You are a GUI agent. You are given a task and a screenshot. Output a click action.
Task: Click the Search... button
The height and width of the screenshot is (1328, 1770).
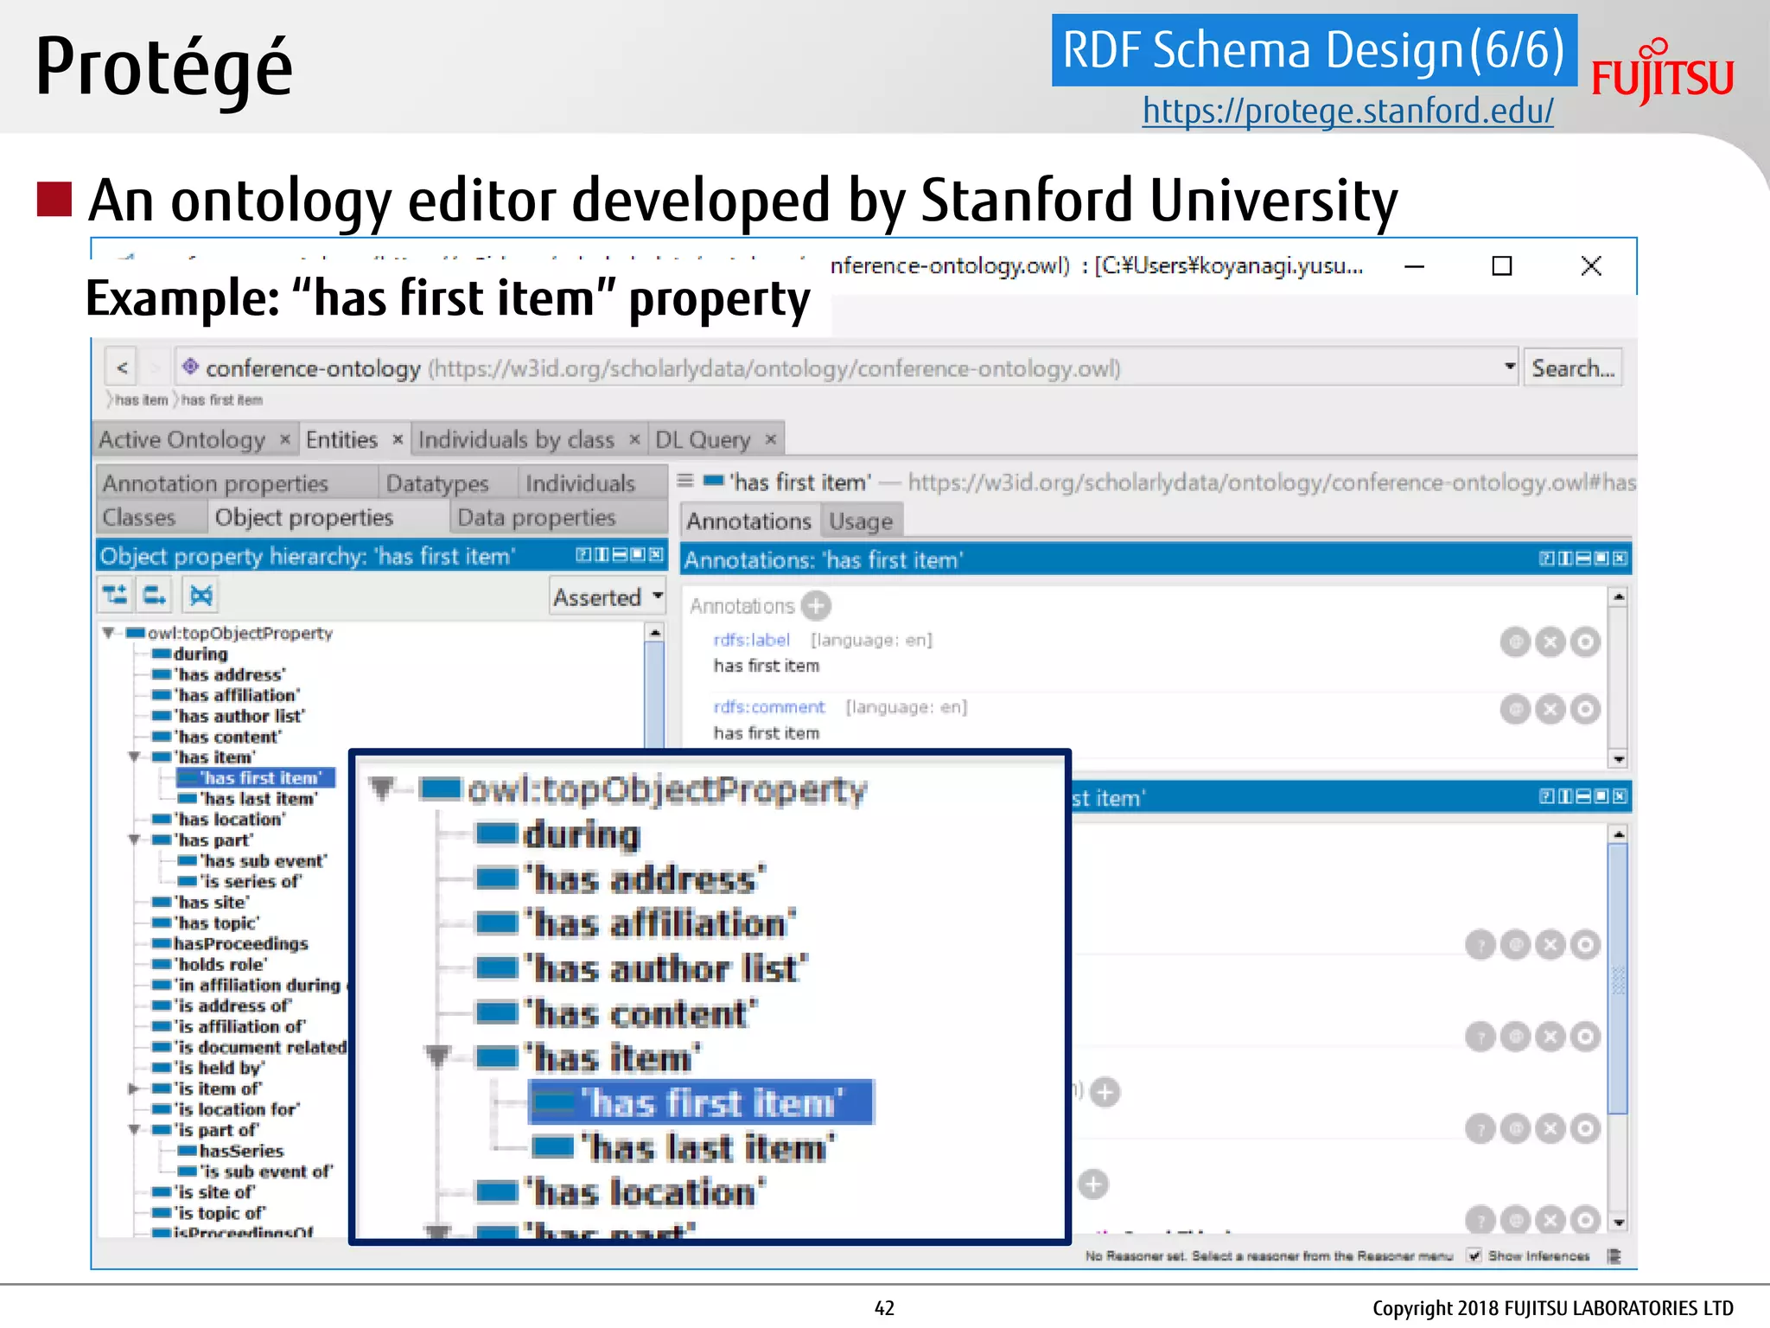coord(1573,368)
